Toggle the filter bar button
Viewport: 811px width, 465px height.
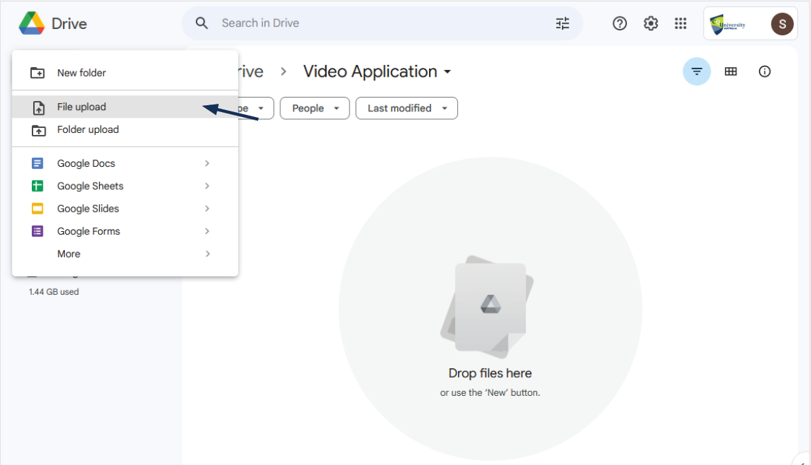coord(697,71)
